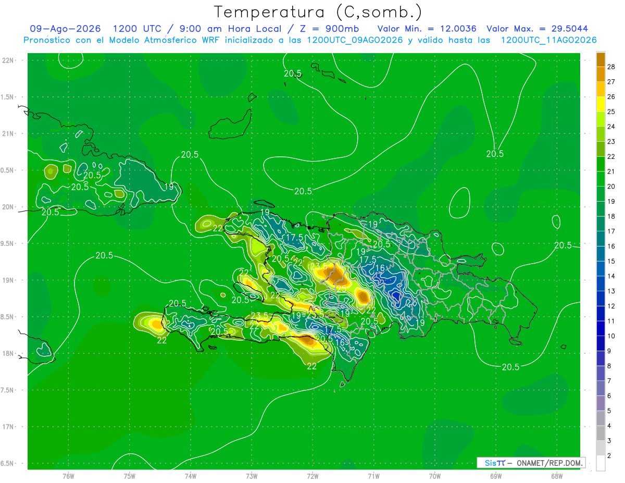Image resolution: width=625 pixels, height=483 pixels.
Task: Click the gray colorbar swatch between 3 and 4
Action: 601,433
